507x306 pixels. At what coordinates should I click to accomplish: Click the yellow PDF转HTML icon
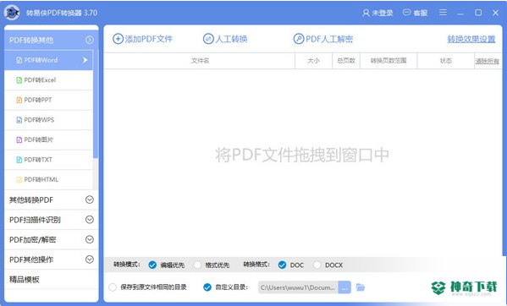click(19, 180)
